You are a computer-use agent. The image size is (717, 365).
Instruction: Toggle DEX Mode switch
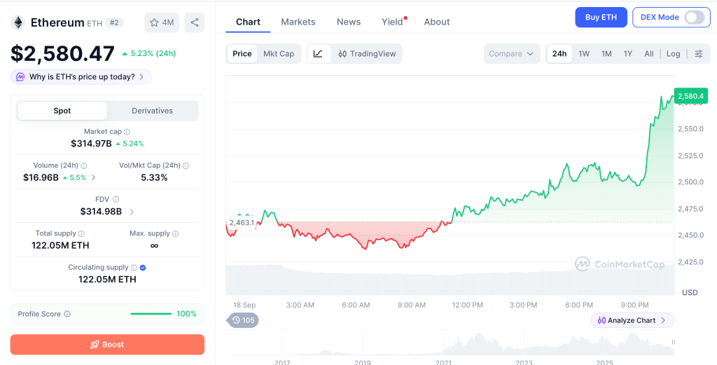694,18
